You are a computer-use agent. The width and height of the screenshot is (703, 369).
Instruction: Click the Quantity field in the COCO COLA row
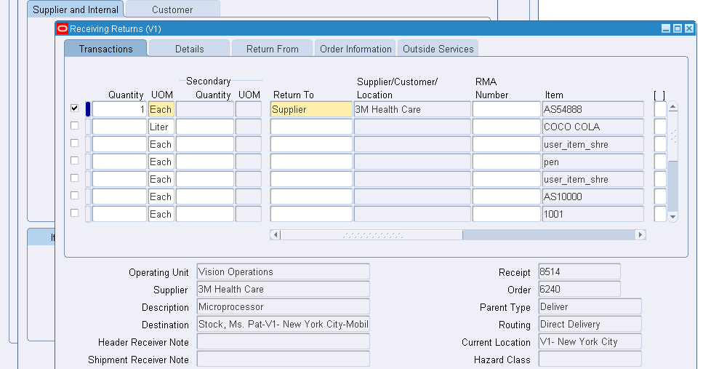[119, 127]
